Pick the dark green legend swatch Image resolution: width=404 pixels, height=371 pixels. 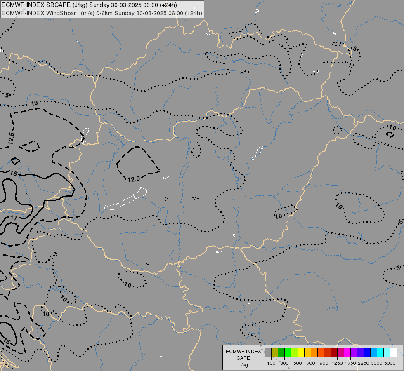coord(281,353)
